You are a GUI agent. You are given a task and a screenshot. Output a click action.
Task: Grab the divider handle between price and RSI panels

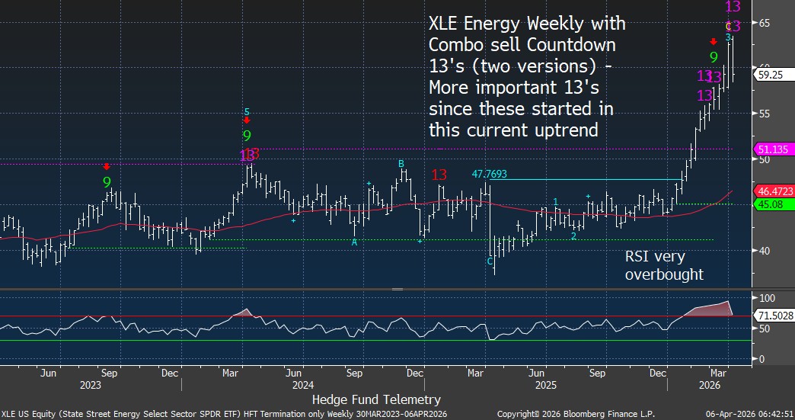coord(397,290)
